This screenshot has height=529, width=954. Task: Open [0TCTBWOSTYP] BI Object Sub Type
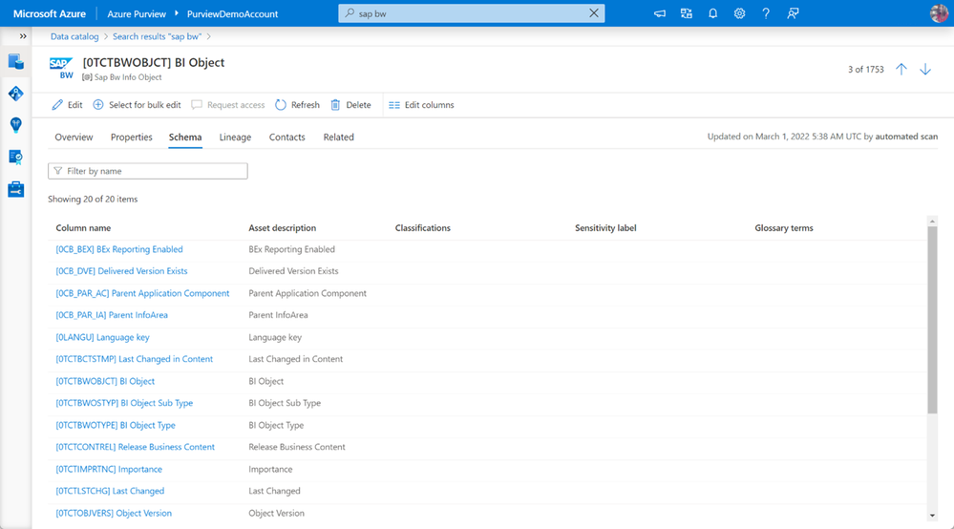pos(124,403)
